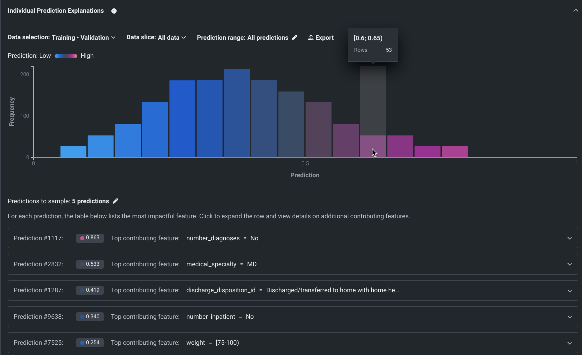Edit the prediction range with pencil icon
The height and width of the screenshot is (355, 582).
[x=295, y=38]
